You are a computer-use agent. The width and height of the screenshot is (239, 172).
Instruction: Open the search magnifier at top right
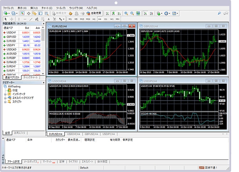219,14
